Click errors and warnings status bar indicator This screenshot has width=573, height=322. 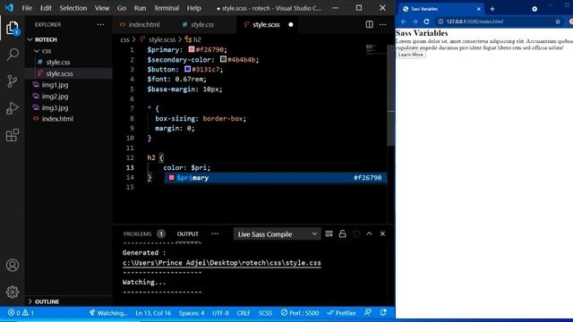21,313
